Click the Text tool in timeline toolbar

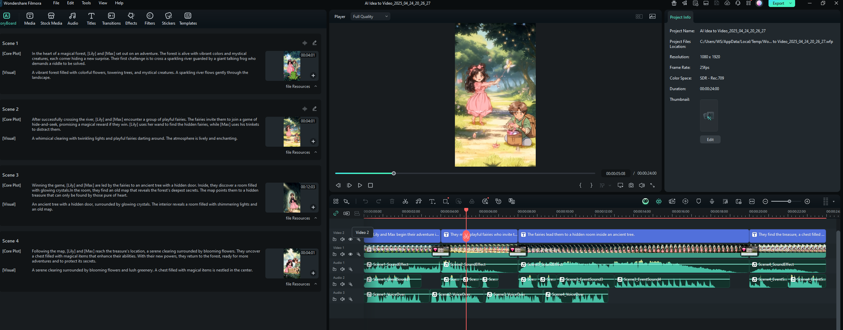[x=432, y=201]
